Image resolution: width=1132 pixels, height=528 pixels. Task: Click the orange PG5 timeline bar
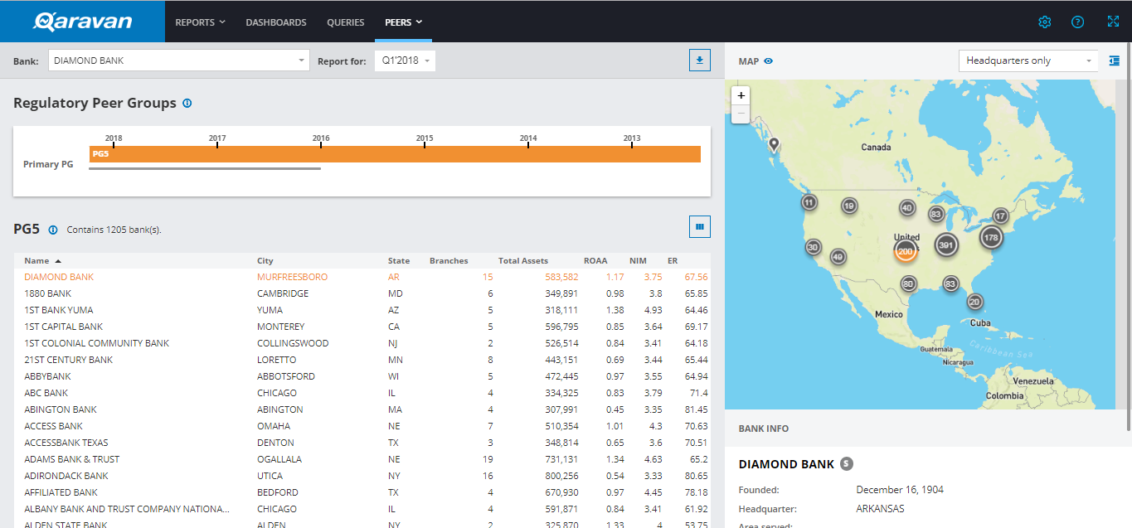click(395, 154)
